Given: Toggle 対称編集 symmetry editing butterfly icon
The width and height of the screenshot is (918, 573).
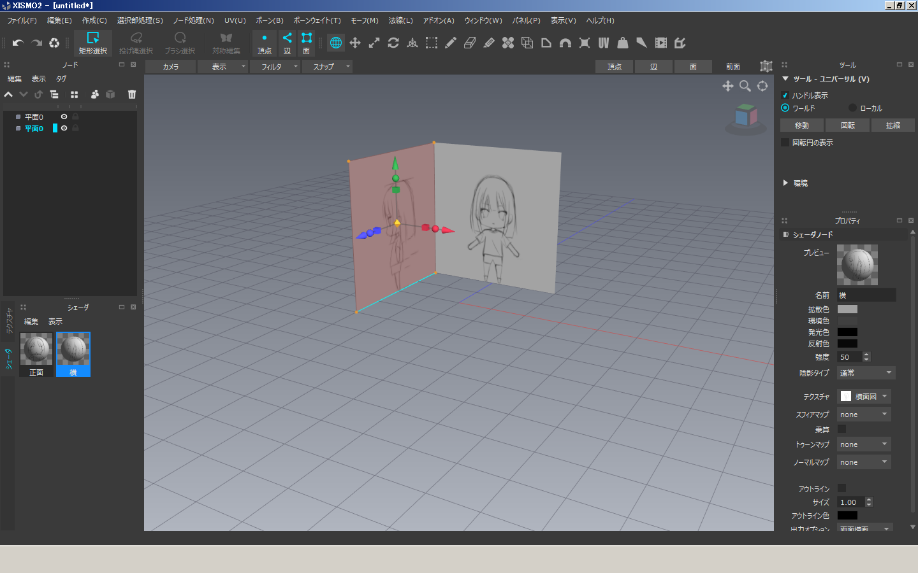Looking at the screenshot, I should [x=226, y=43].
